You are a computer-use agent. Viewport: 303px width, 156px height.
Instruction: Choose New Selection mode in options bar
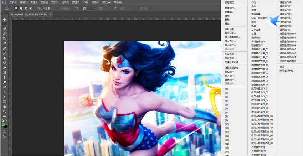[16, 8]
